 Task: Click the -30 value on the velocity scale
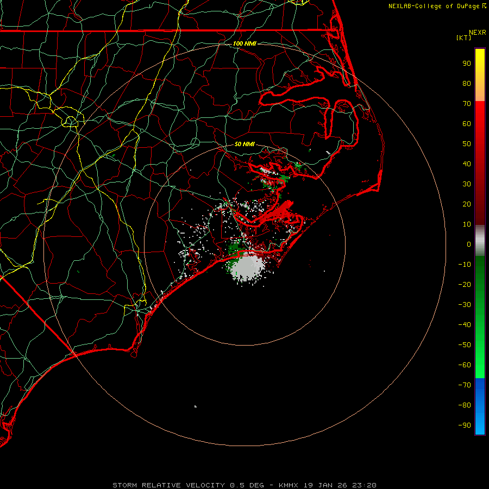[x=465, y=305]
